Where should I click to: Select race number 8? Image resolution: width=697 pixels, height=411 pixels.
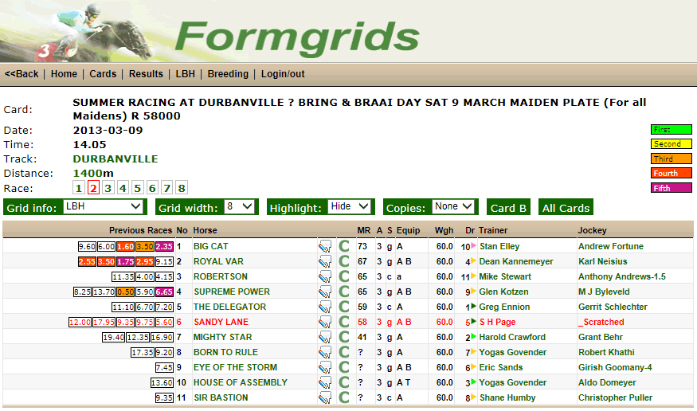pyautogui.click(x=182, y=188)
